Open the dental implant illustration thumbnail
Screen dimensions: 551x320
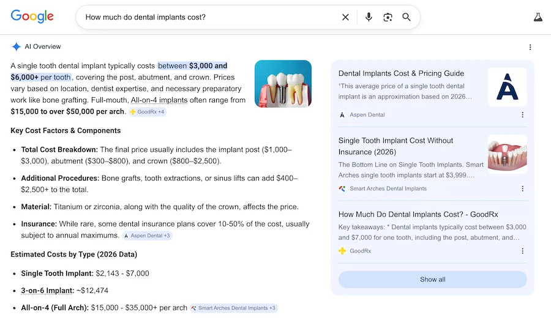coord(283,84)
